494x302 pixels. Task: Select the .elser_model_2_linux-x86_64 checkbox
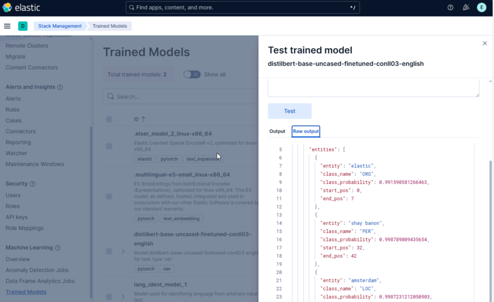[109, 146]
